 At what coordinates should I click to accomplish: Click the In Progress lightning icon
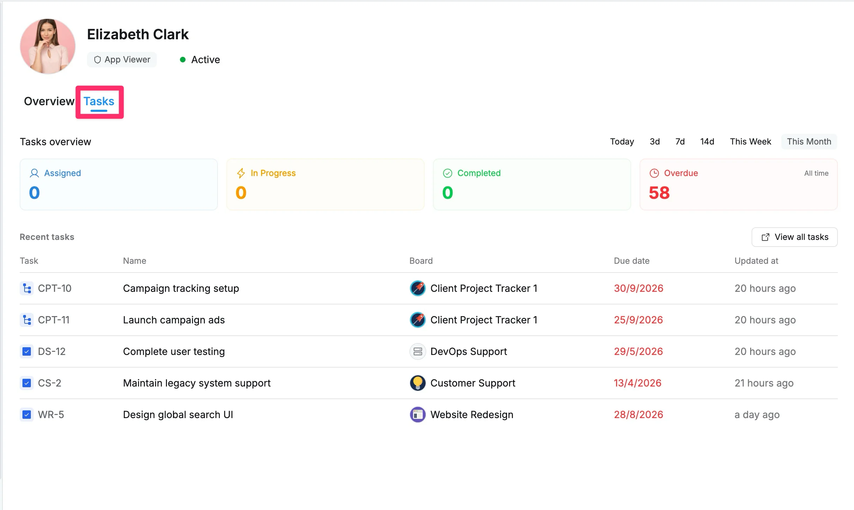tap(241, 173)
